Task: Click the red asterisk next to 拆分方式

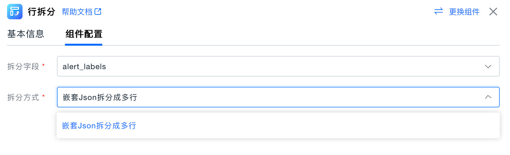Action: pyautogui.click(x=43, y=96)
